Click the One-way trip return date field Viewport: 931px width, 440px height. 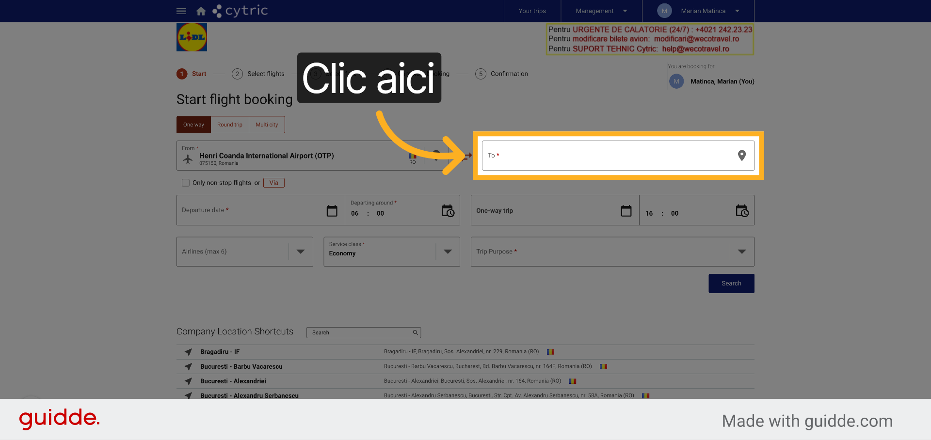tap(555, 210)
